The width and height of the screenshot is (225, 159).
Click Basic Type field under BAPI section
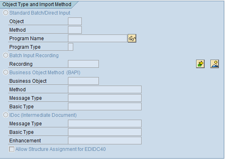[x=105, y=107]
